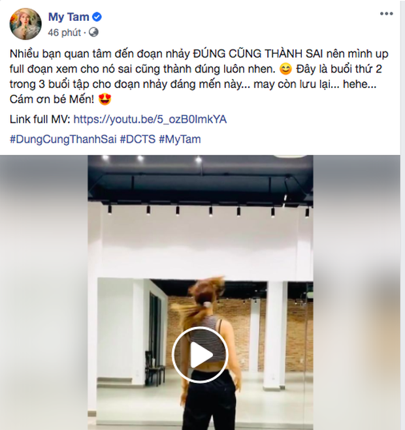Click the heart-eyes emoji after 'bé Mến'
Image resolution: width=405 pixels, height=430 pixels.
click(105, 99)
